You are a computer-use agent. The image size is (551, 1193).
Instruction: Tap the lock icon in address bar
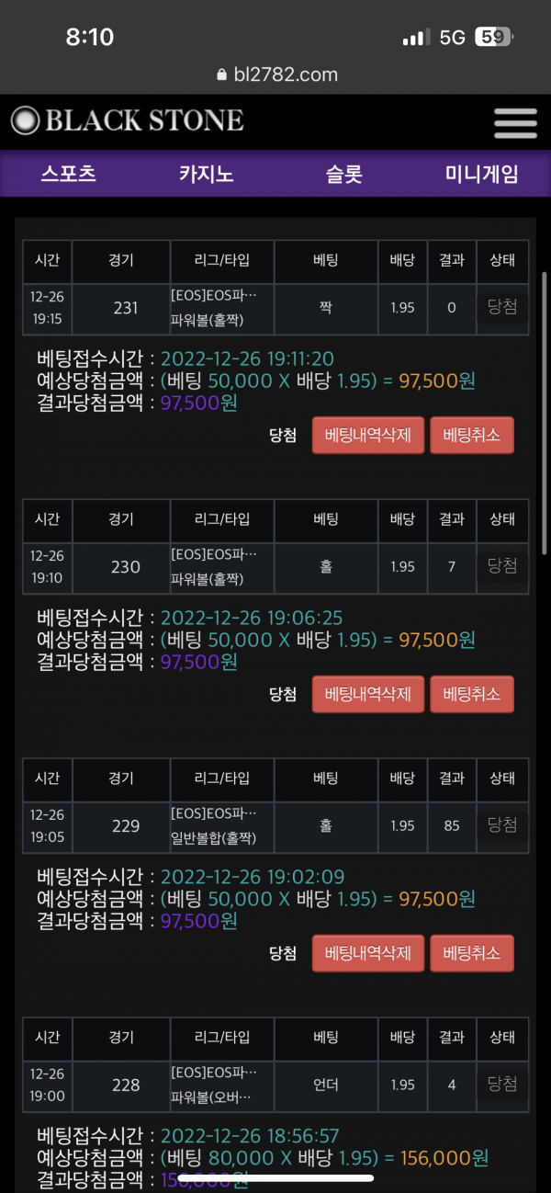(220, 75)
